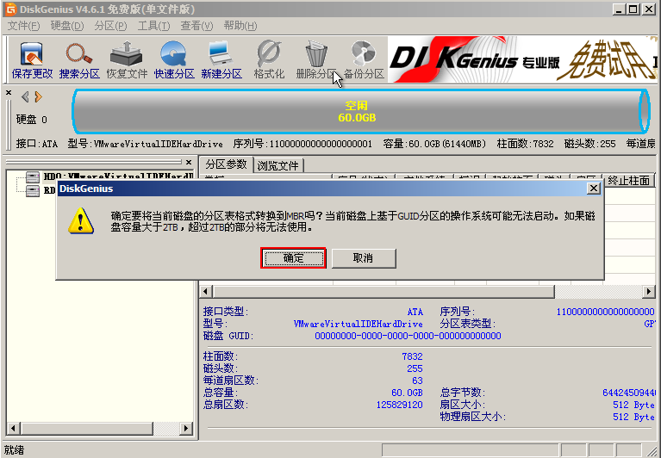Click the 接口类型 value ATA in details
This screenshot has height=458, width=661.
(415, 312)
